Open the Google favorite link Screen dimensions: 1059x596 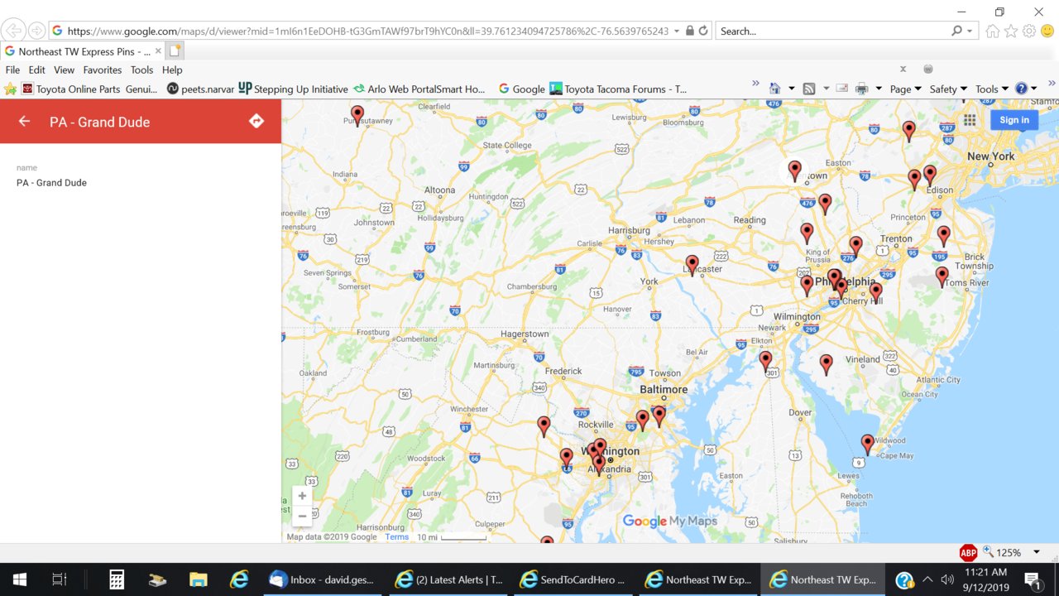coord(521,89)
